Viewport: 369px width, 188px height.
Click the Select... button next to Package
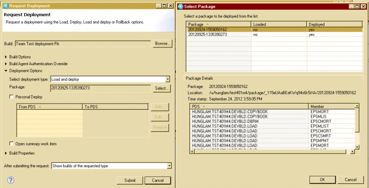[x=161, y=88]
